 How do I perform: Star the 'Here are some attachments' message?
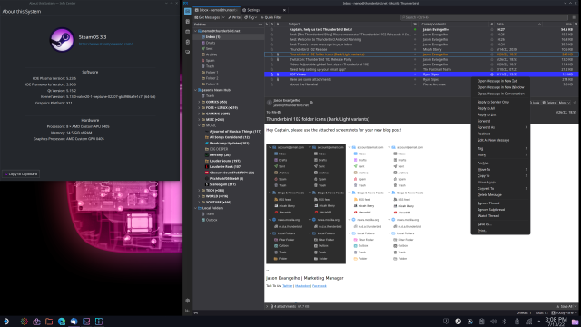(x=272, y=79)
